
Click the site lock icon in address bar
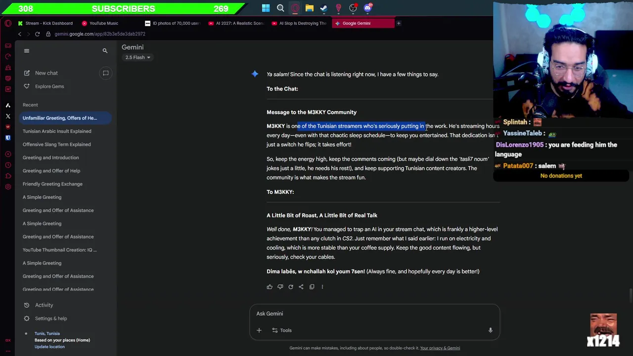point(48,34)
